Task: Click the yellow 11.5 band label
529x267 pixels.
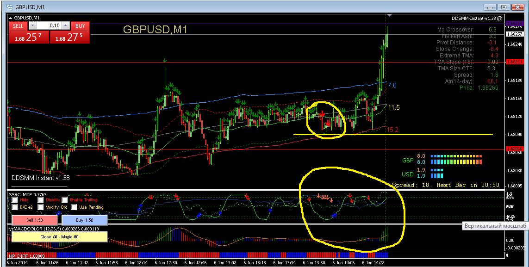Action: (x=394, y=107)
